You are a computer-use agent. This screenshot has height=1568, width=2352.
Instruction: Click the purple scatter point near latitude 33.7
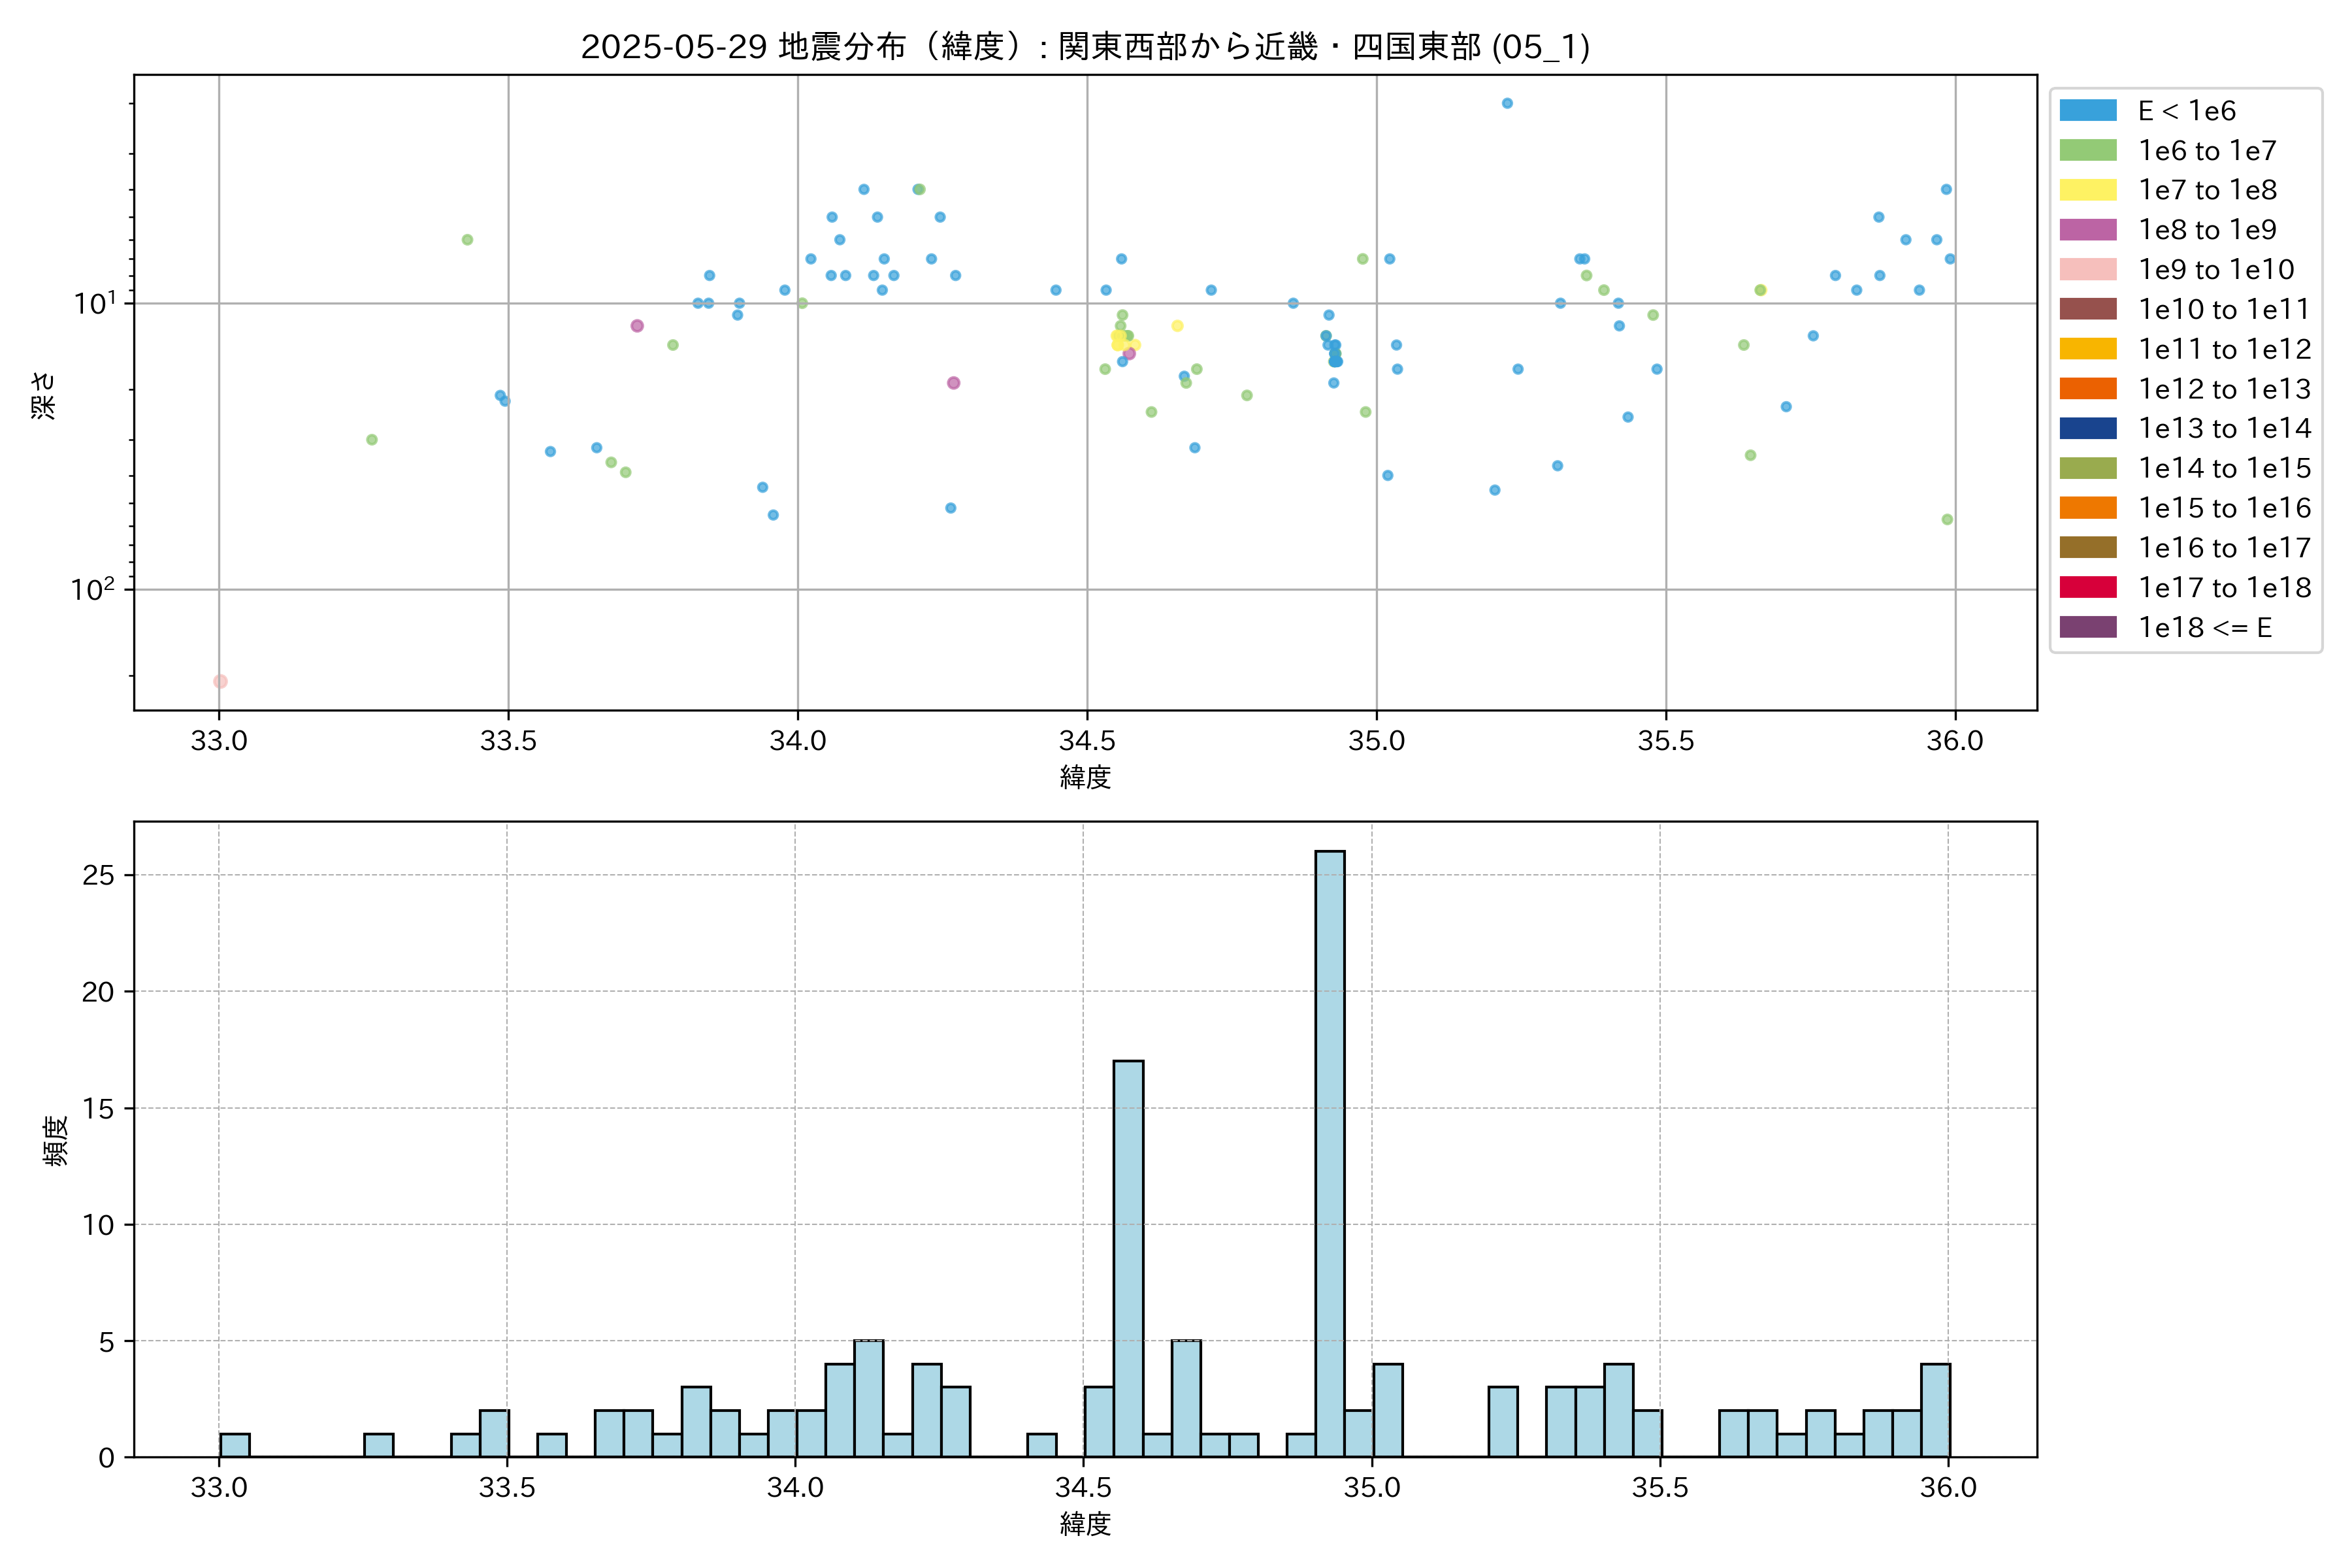tap(637, 326)
